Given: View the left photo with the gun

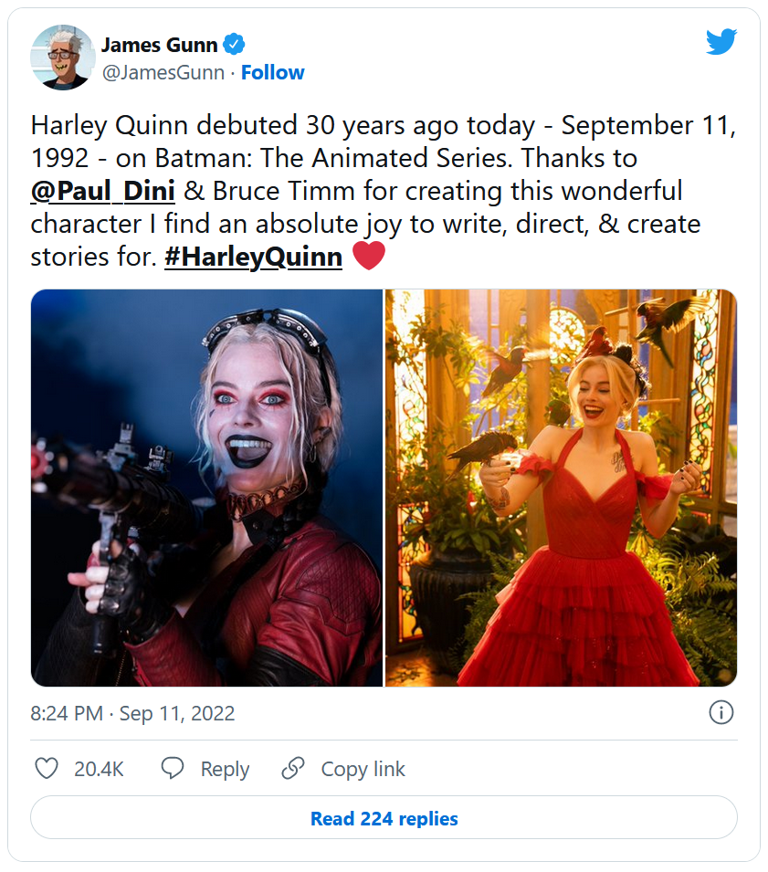Looking at the screenshot, I should click(x=207, y=488).
